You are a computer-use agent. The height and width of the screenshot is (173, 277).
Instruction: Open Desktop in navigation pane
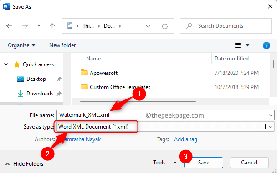[x=36, y=79]
